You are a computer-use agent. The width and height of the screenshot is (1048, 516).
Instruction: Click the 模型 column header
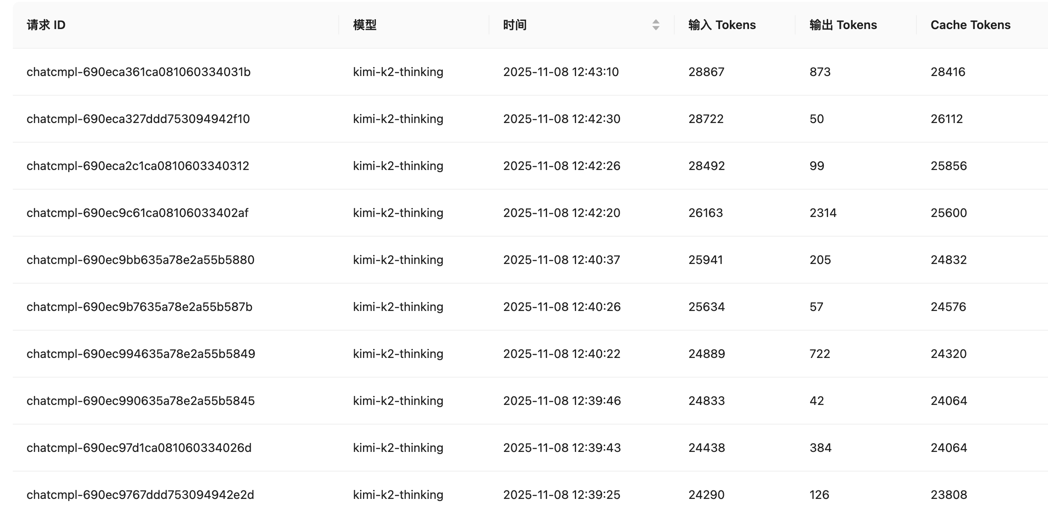(x=365, y=25)
